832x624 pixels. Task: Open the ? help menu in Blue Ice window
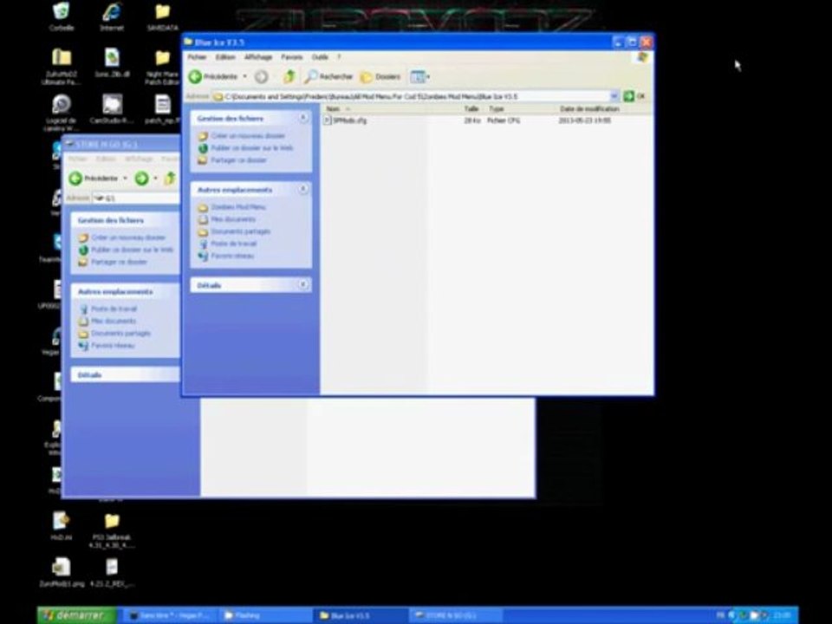click(339, 57)
